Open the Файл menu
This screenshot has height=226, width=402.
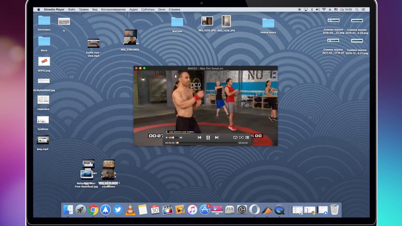(x=71, y=9)
